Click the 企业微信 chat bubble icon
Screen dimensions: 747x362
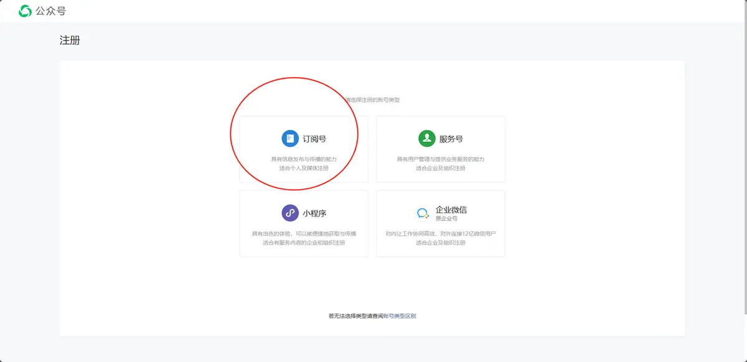click(423, 213)
